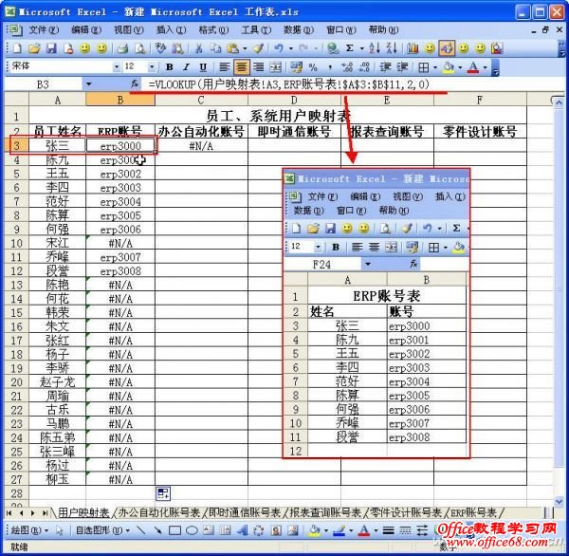Open print preview
Screen dimensions: 569x556
(139, 48)
